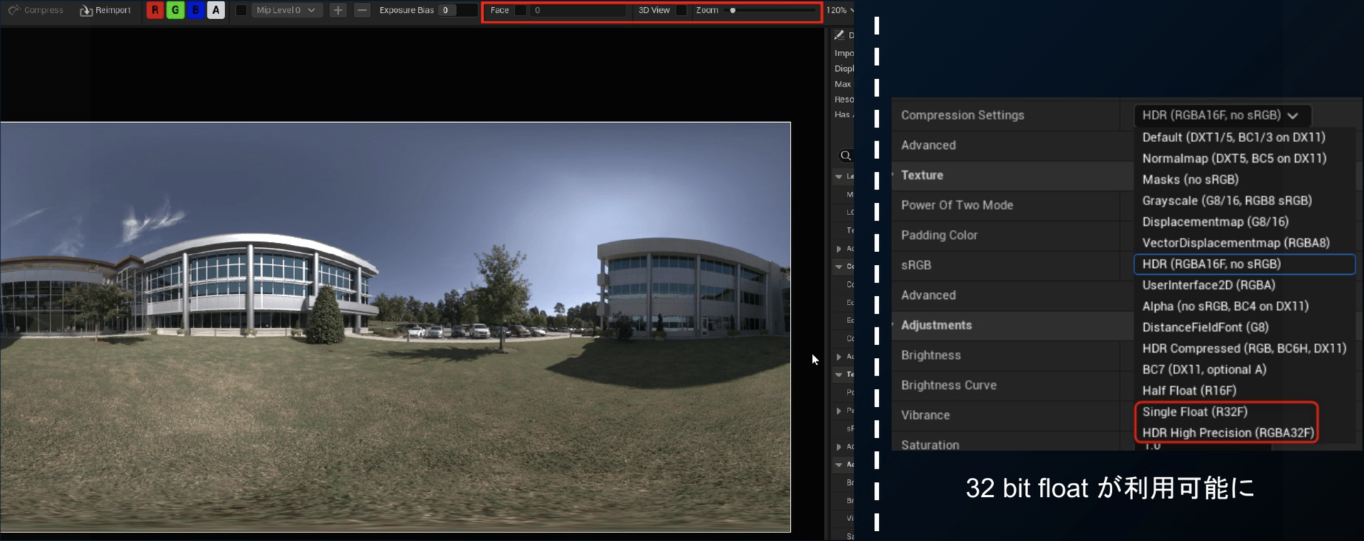Click the Brightness Curve property label
This screenshot has width=1364, height=541.
point(948,385)
